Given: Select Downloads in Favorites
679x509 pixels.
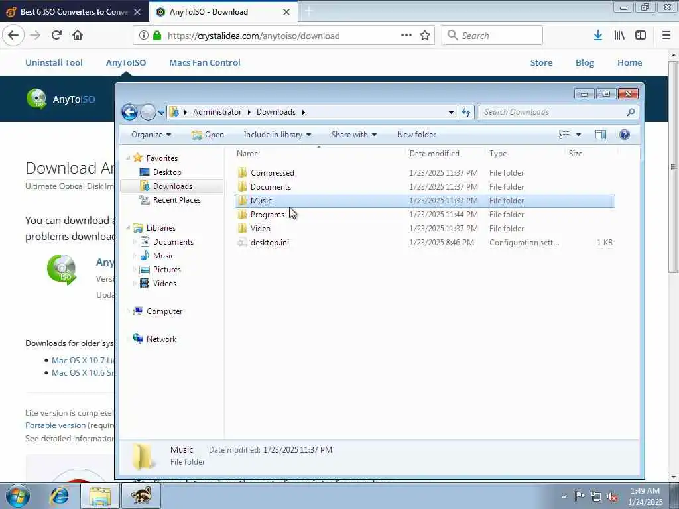Looking at the screenshot, I should [x=172, y=186].
